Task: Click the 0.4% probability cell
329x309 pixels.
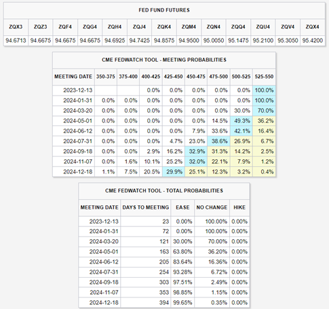Action: coord(264,171)
